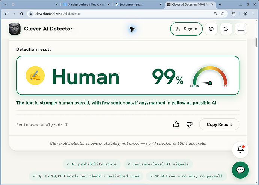The height and width of the screenshot is (185, 259).
Task: Toggle dark mode with moon icon
Action: pyautogui.click(x=226, y=29)
